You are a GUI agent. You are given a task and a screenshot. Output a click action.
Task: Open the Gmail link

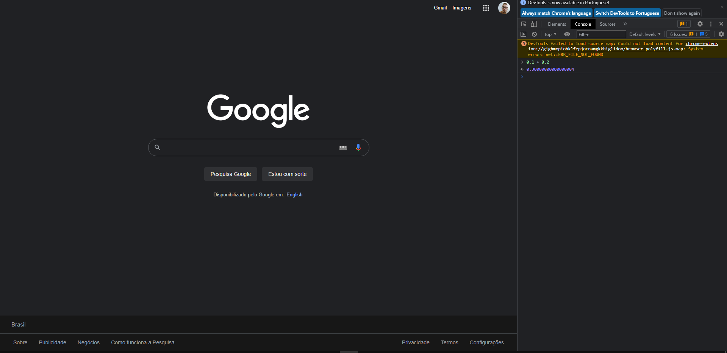click(440, 8)
